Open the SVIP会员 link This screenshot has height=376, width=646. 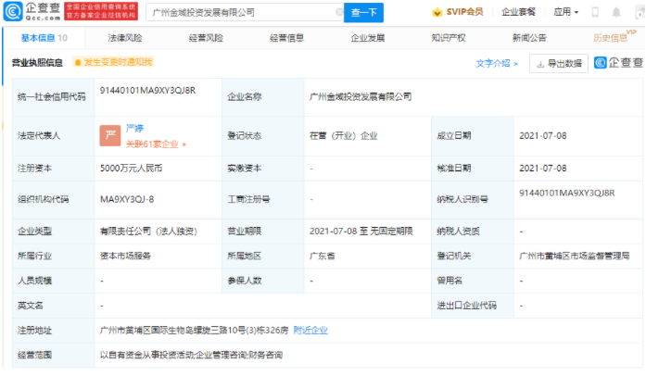pos(464,12)
